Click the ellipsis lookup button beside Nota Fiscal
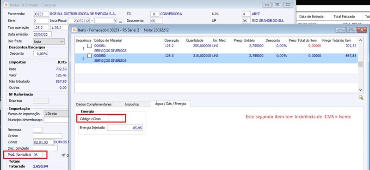This screenshot has height=170, width=370. (120, 21)
